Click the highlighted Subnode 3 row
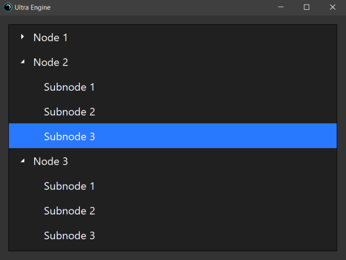 click(69, 137)
